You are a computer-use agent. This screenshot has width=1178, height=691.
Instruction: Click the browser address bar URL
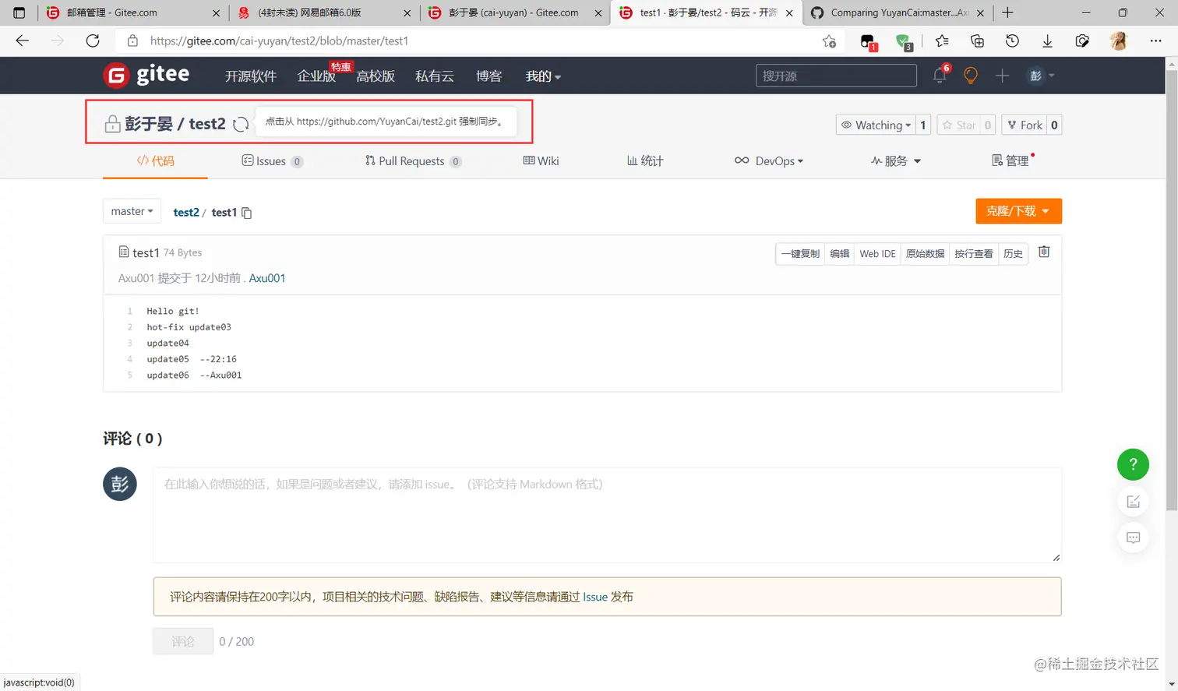coord(279,41)
